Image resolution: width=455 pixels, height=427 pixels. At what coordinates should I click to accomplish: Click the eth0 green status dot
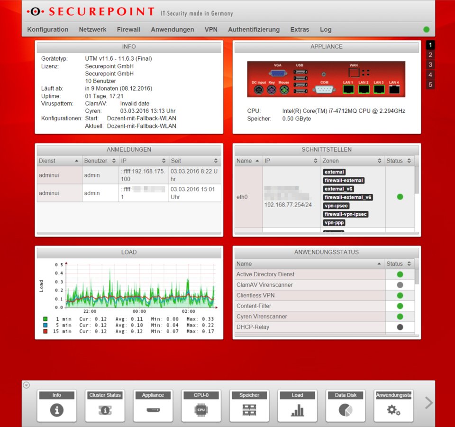point(400,197)
